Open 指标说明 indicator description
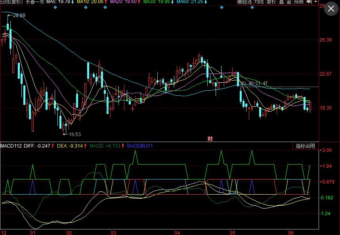The image size is (340, 235). point(305,146)
